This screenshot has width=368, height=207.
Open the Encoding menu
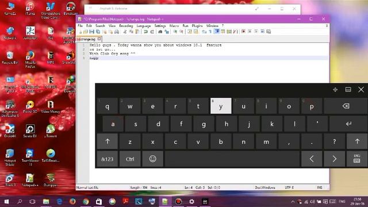(126, 25)
